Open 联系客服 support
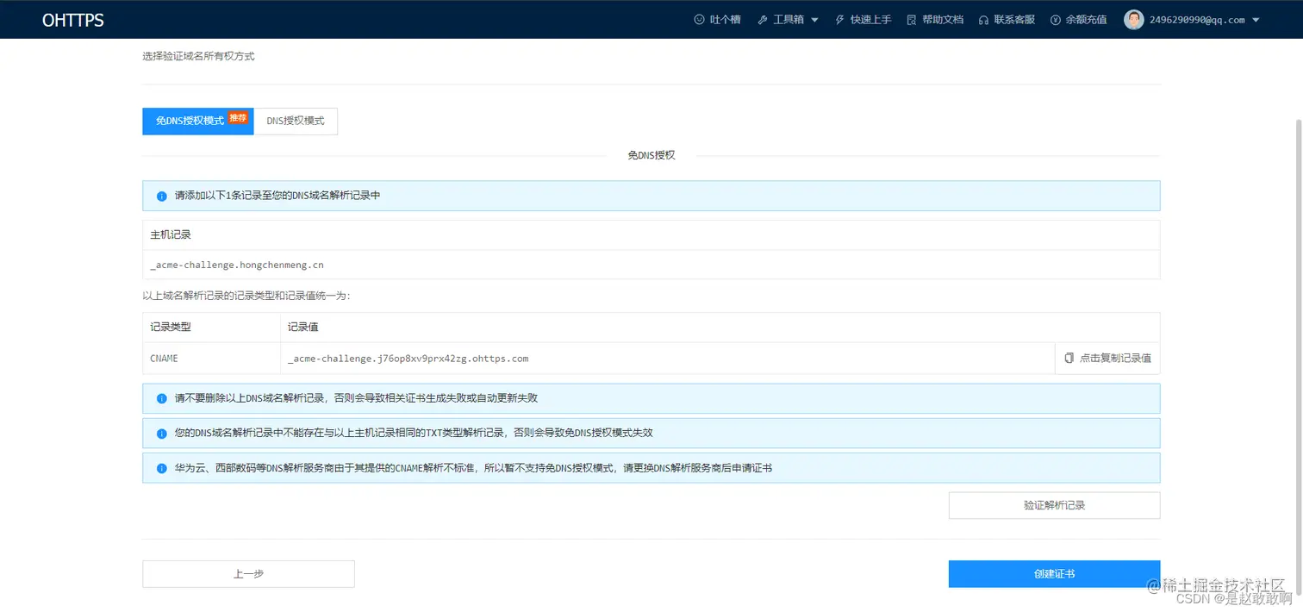 [1007, 20]
